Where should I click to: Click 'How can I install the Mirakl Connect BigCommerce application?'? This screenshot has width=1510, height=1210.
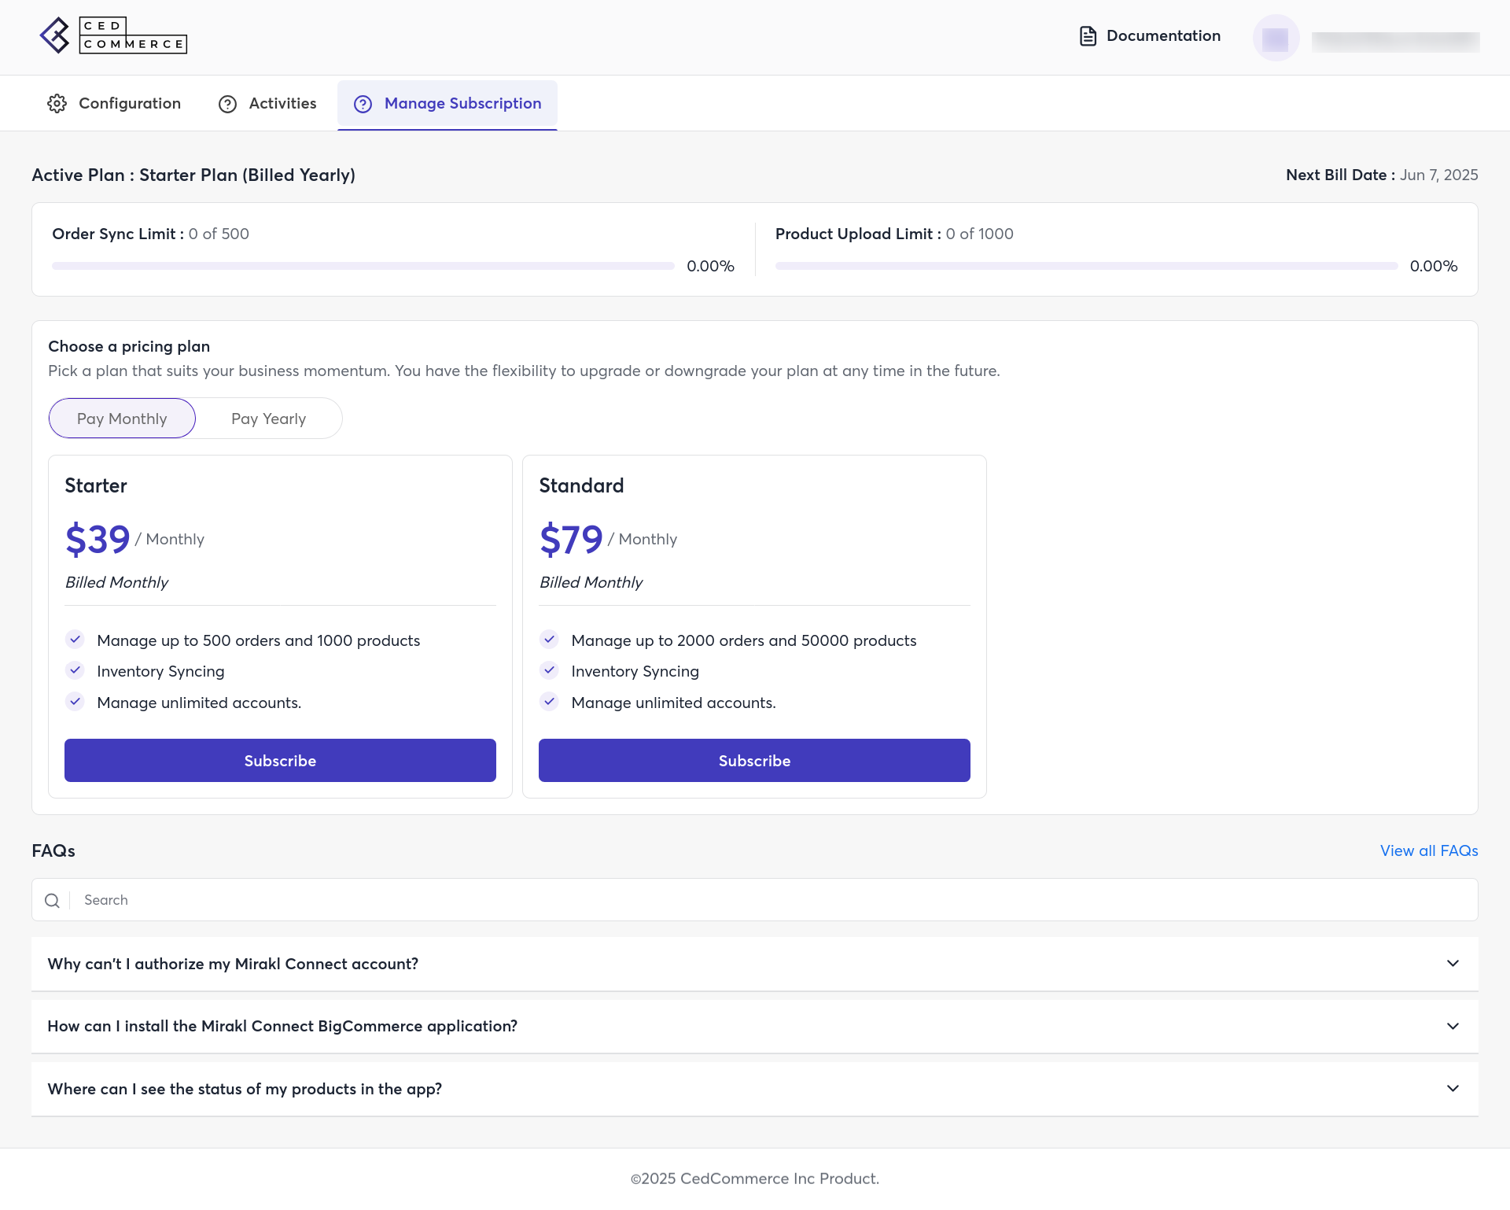282,1027
